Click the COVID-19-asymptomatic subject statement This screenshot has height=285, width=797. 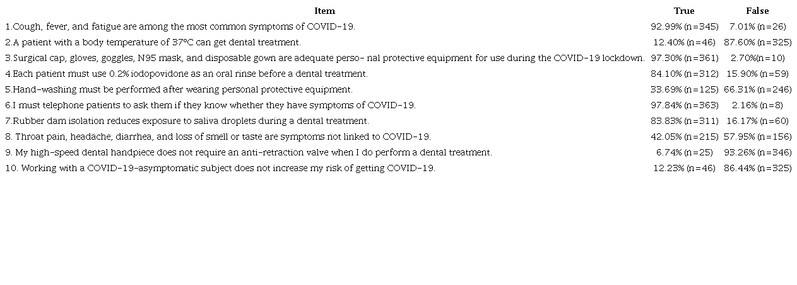(x=220, y=168)
